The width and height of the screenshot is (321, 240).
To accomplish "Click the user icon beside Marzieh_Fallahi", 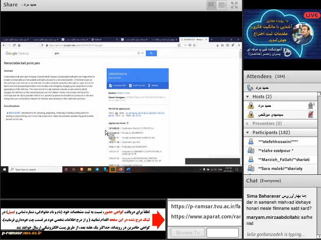I will pos(251,159).
